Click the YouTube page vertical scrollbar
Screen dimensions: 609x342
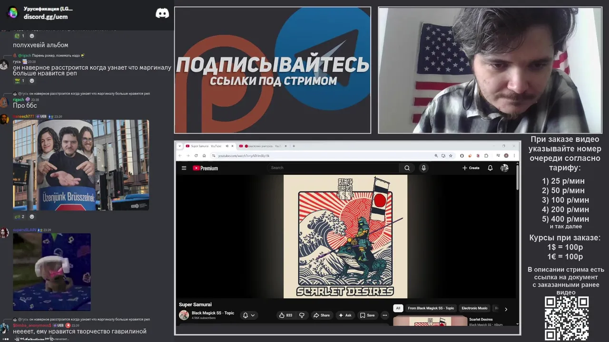pyautogui.click(x=517, y=177)
